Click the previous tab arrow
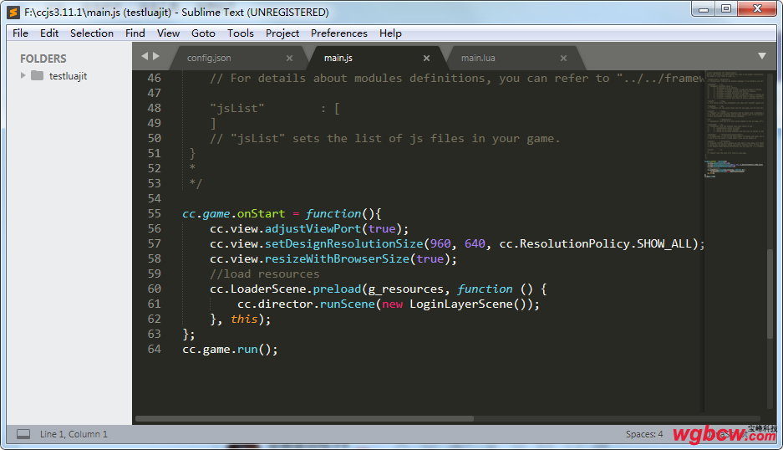 (145, 56)
